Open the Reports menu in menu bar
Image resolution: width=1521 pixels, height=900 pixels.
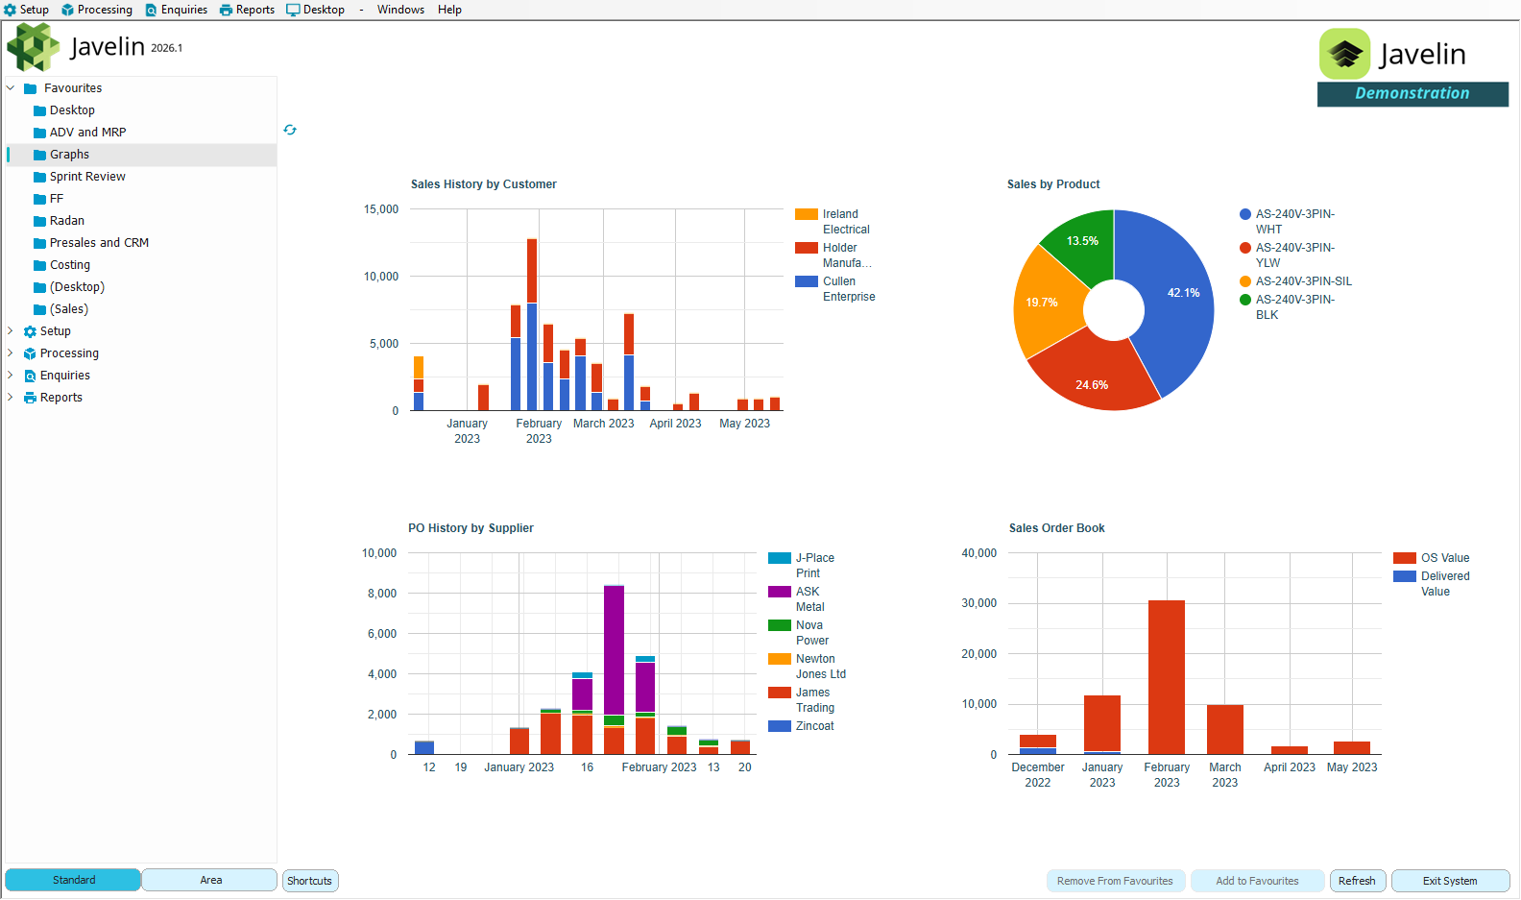click(x=247, y=10)
